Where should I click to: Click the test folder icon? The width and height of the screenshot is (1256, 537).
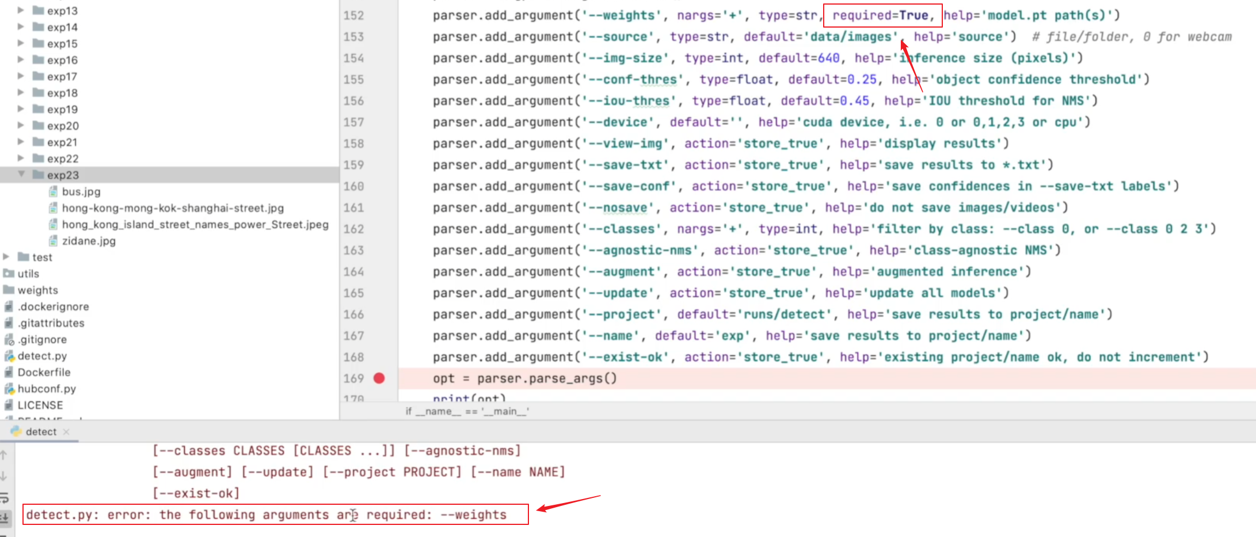pos(24,257)
